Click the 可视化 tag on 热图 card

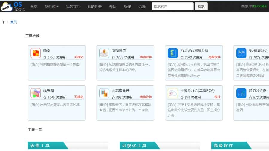pos(79,57)
